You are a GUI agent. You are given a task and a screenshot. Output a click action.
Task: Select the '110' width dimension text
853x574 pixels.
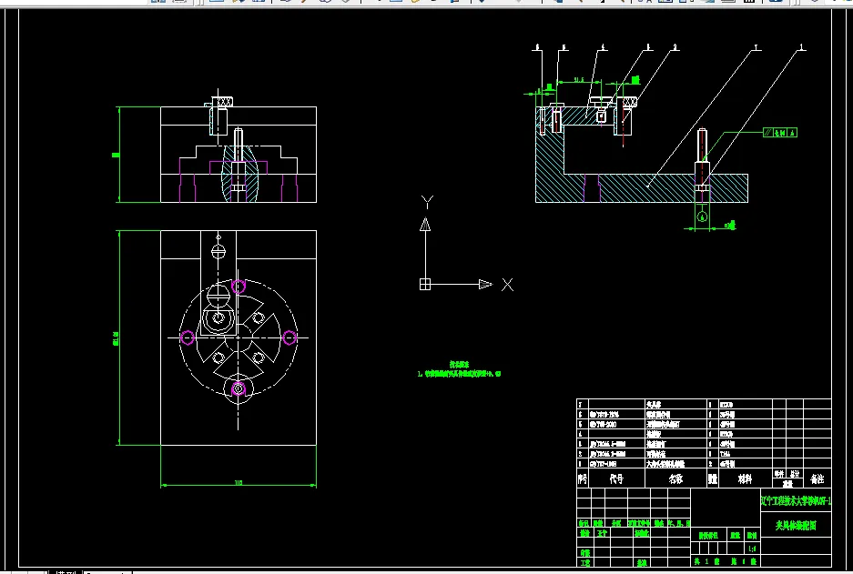239,482
